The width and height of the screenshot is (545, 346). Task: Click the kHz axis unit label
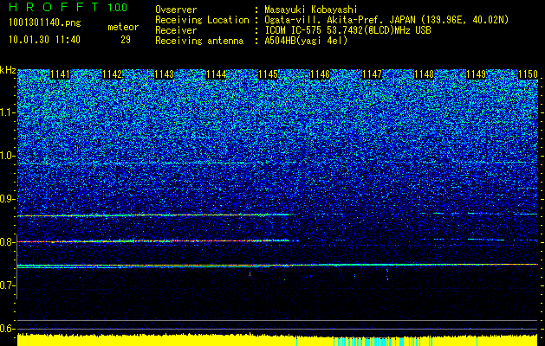click(x=8, y=70)
